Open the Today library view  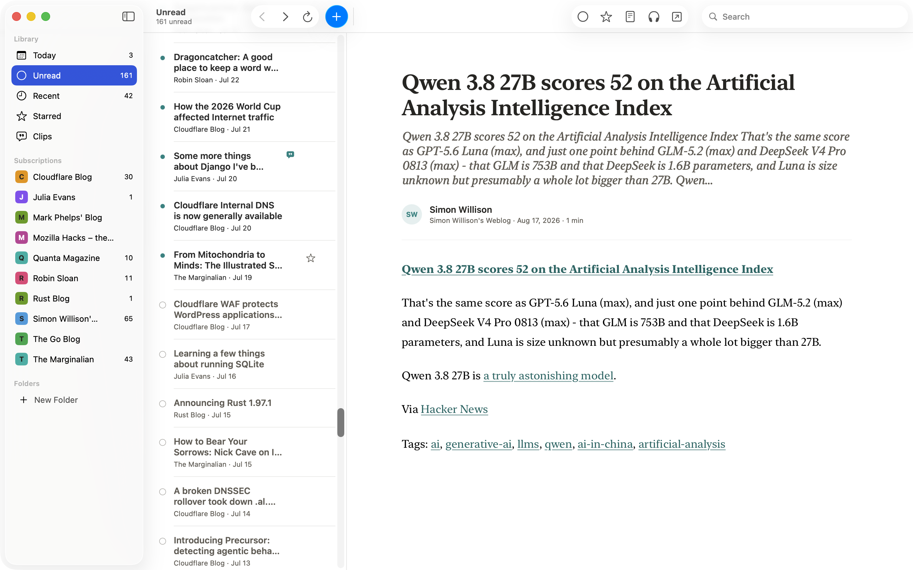(x=74, y=55)
